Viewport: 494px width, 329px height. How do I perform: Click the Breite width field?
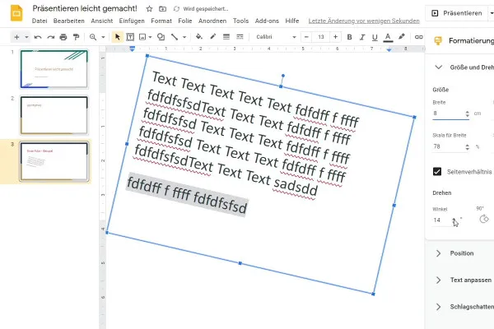click(448, 114)
